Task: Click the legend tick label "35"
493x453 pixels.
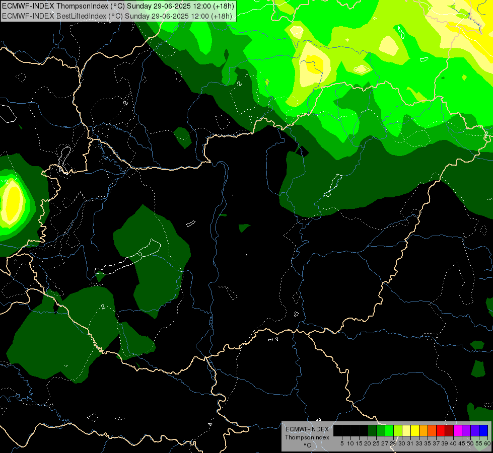Action: [x=428, y=443]
